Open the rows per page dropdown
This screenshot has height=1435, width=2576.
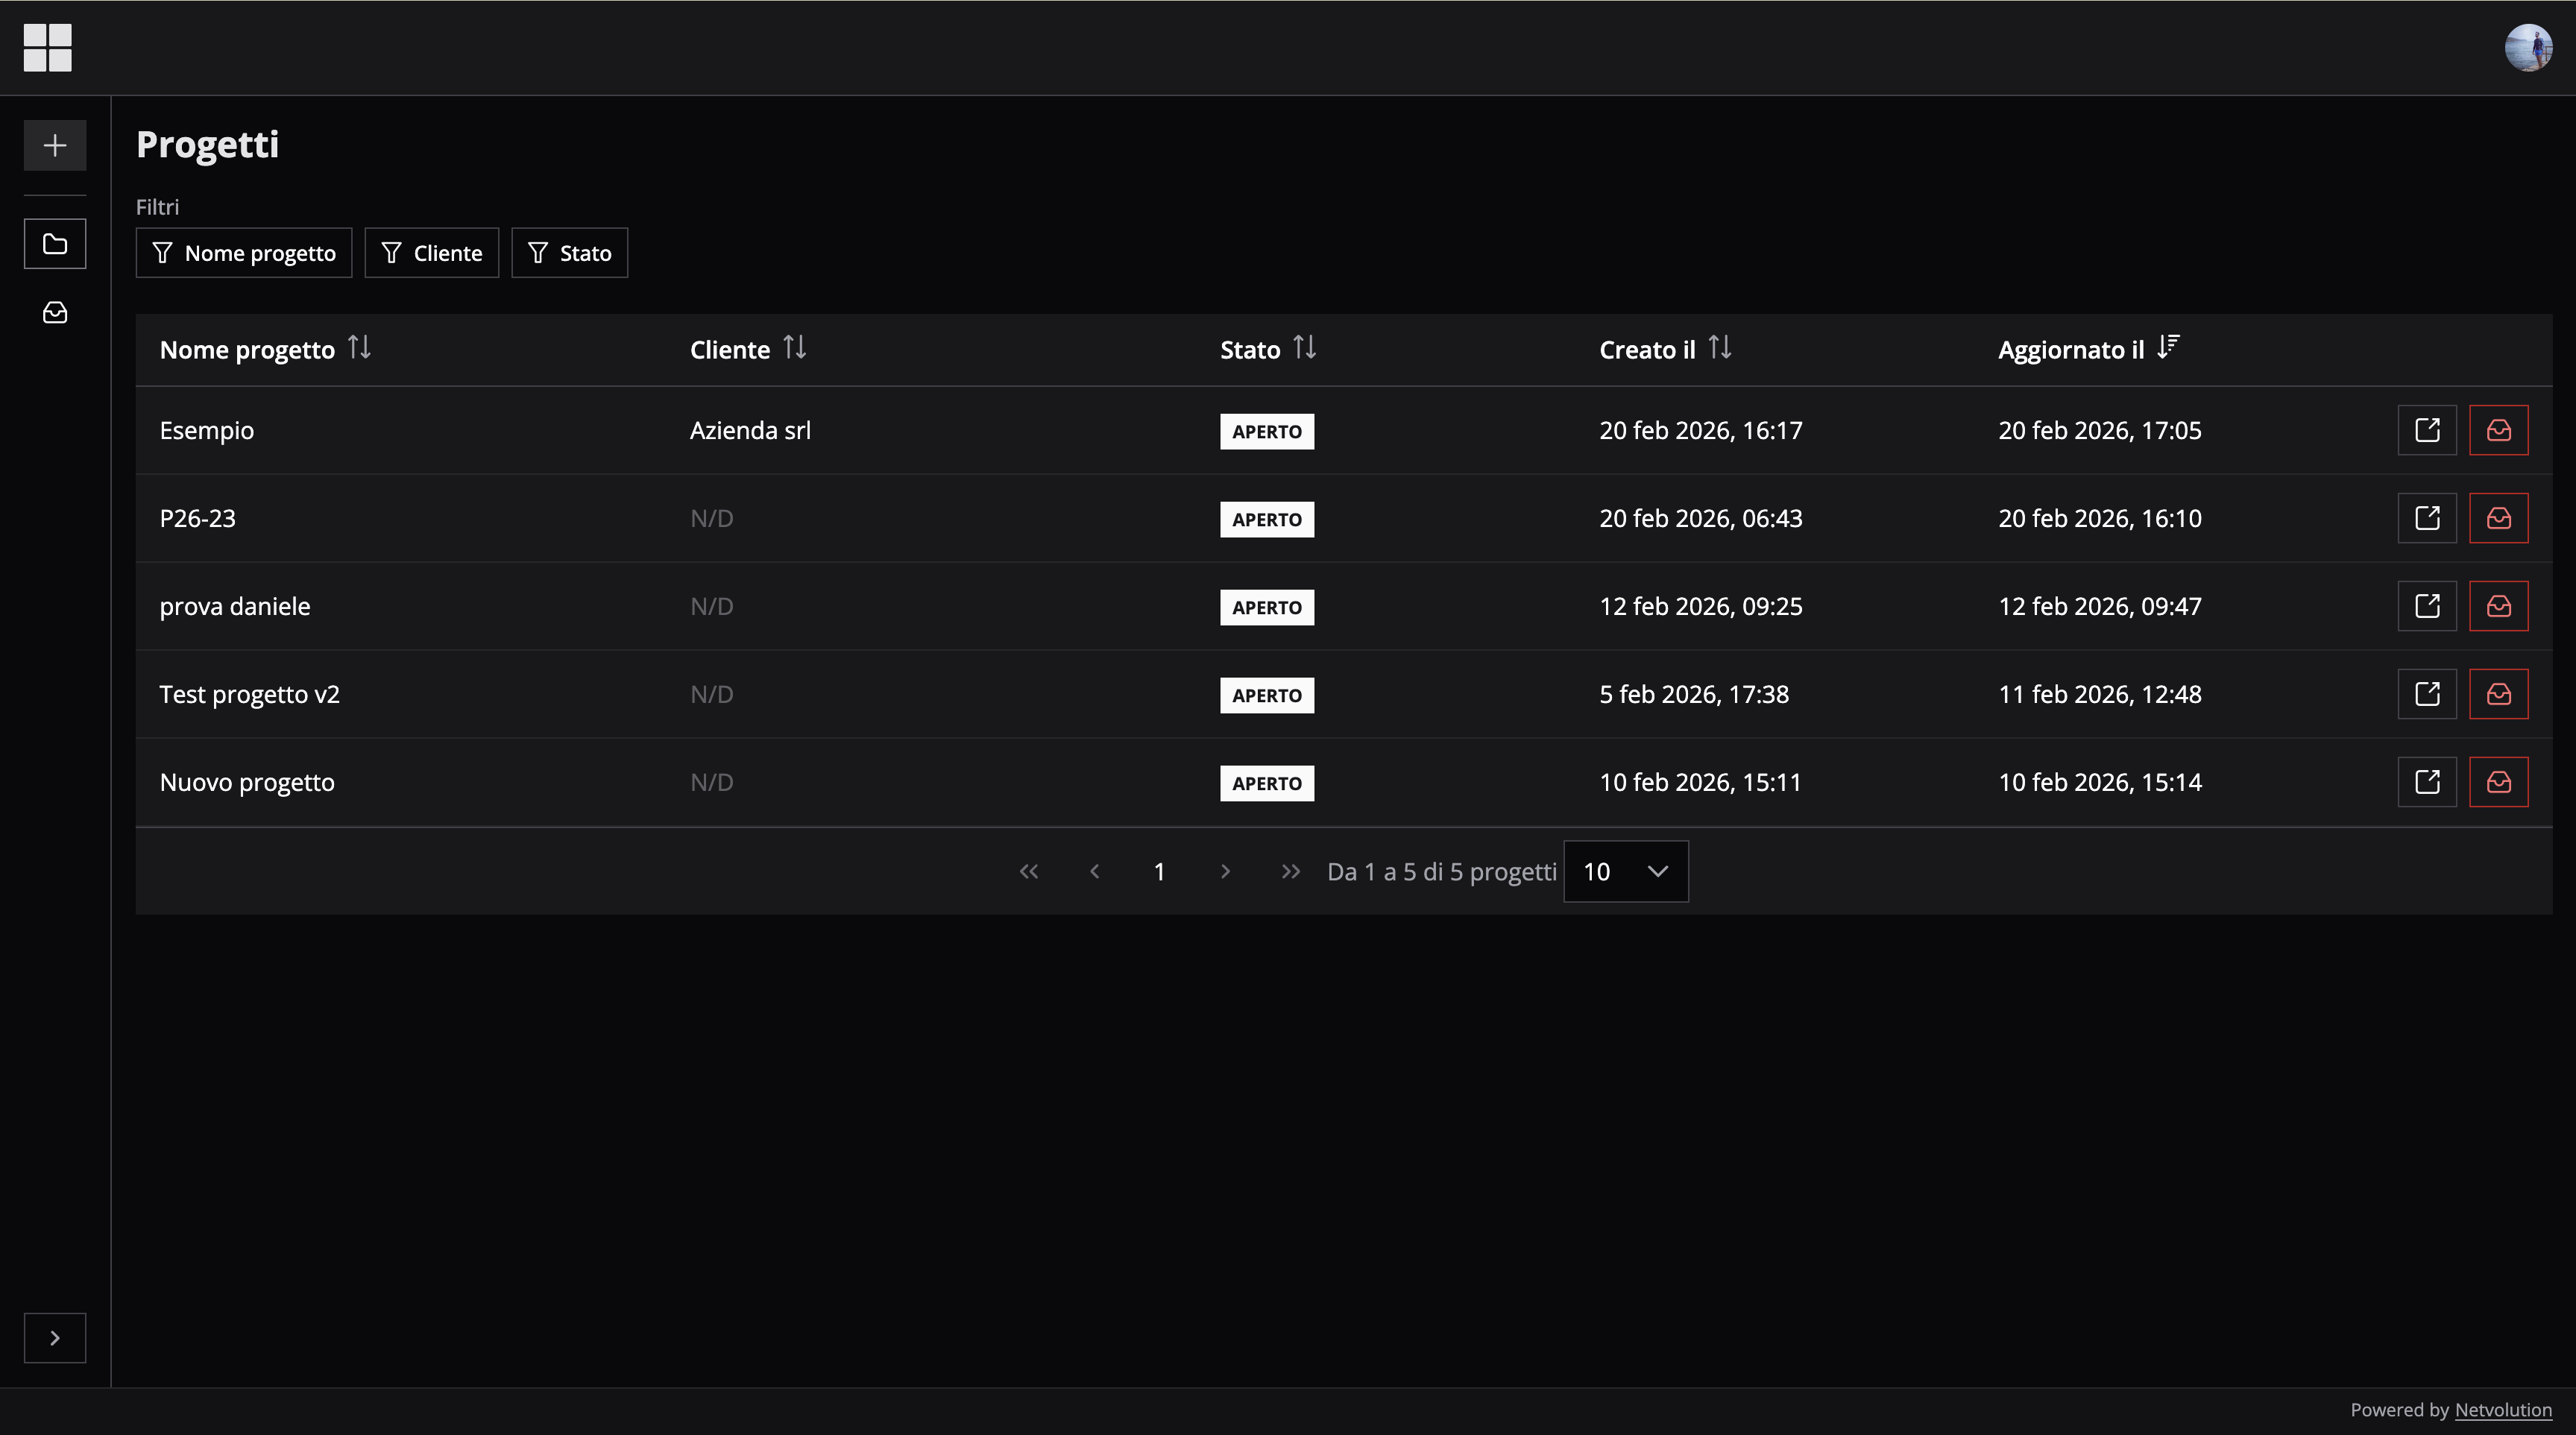(x=1625, y=871)
